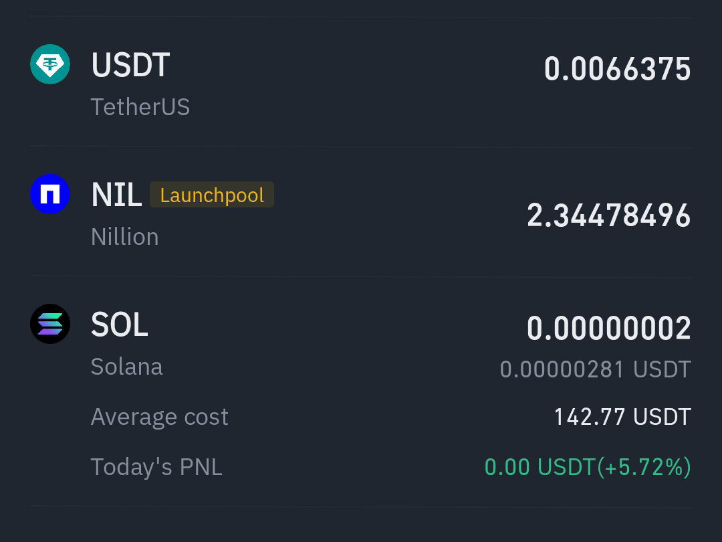
Task: Select the Nillion subtitle label
Action: pos(125,237)
